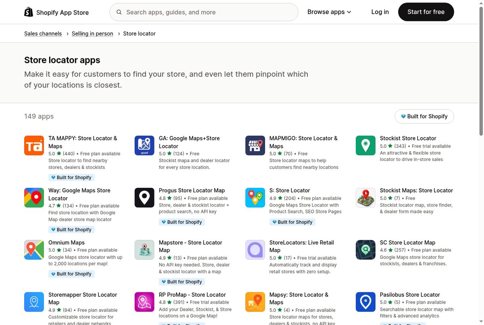Screen dimensions: 484x325
Task: Click the Start for free button
Action: pyautogui.click(x=426, y=12)
